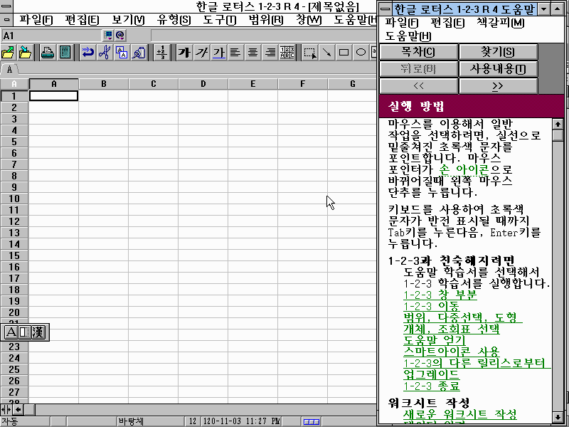Click the Print Preview icon
Screen dimensions: 569x427
click(x=65, y=53)
